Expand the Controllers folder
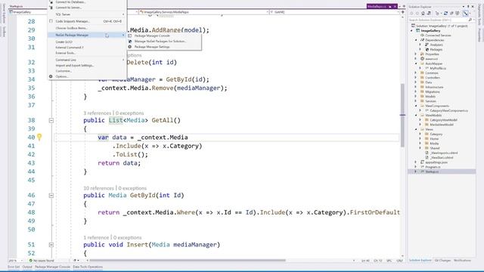484x272 pixels. pyautogui.click(x=416, y=78)
